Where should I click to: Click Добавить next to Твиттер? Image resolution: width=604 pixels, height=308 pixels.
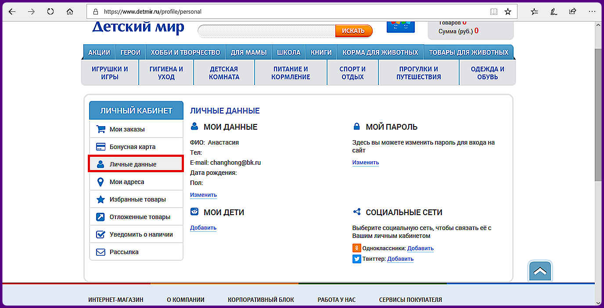coord(400,259)
